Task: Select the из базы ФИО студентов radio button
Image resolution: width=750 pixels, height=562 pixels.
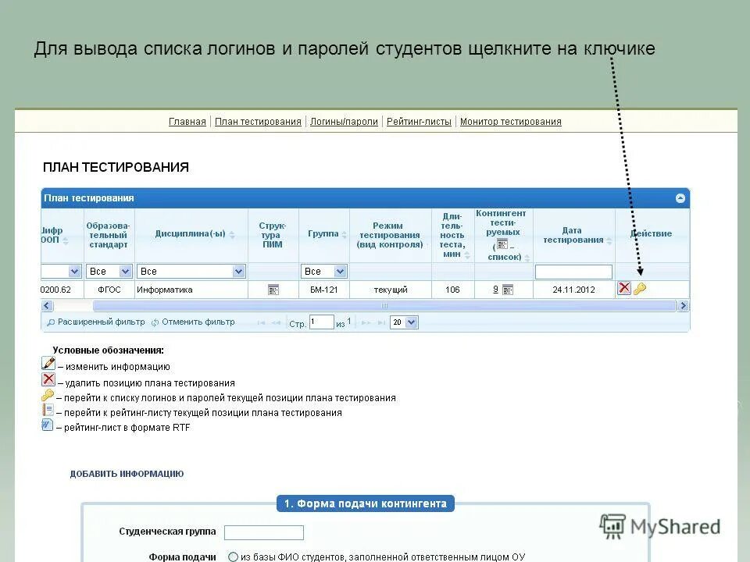Action: click(234, 557)
